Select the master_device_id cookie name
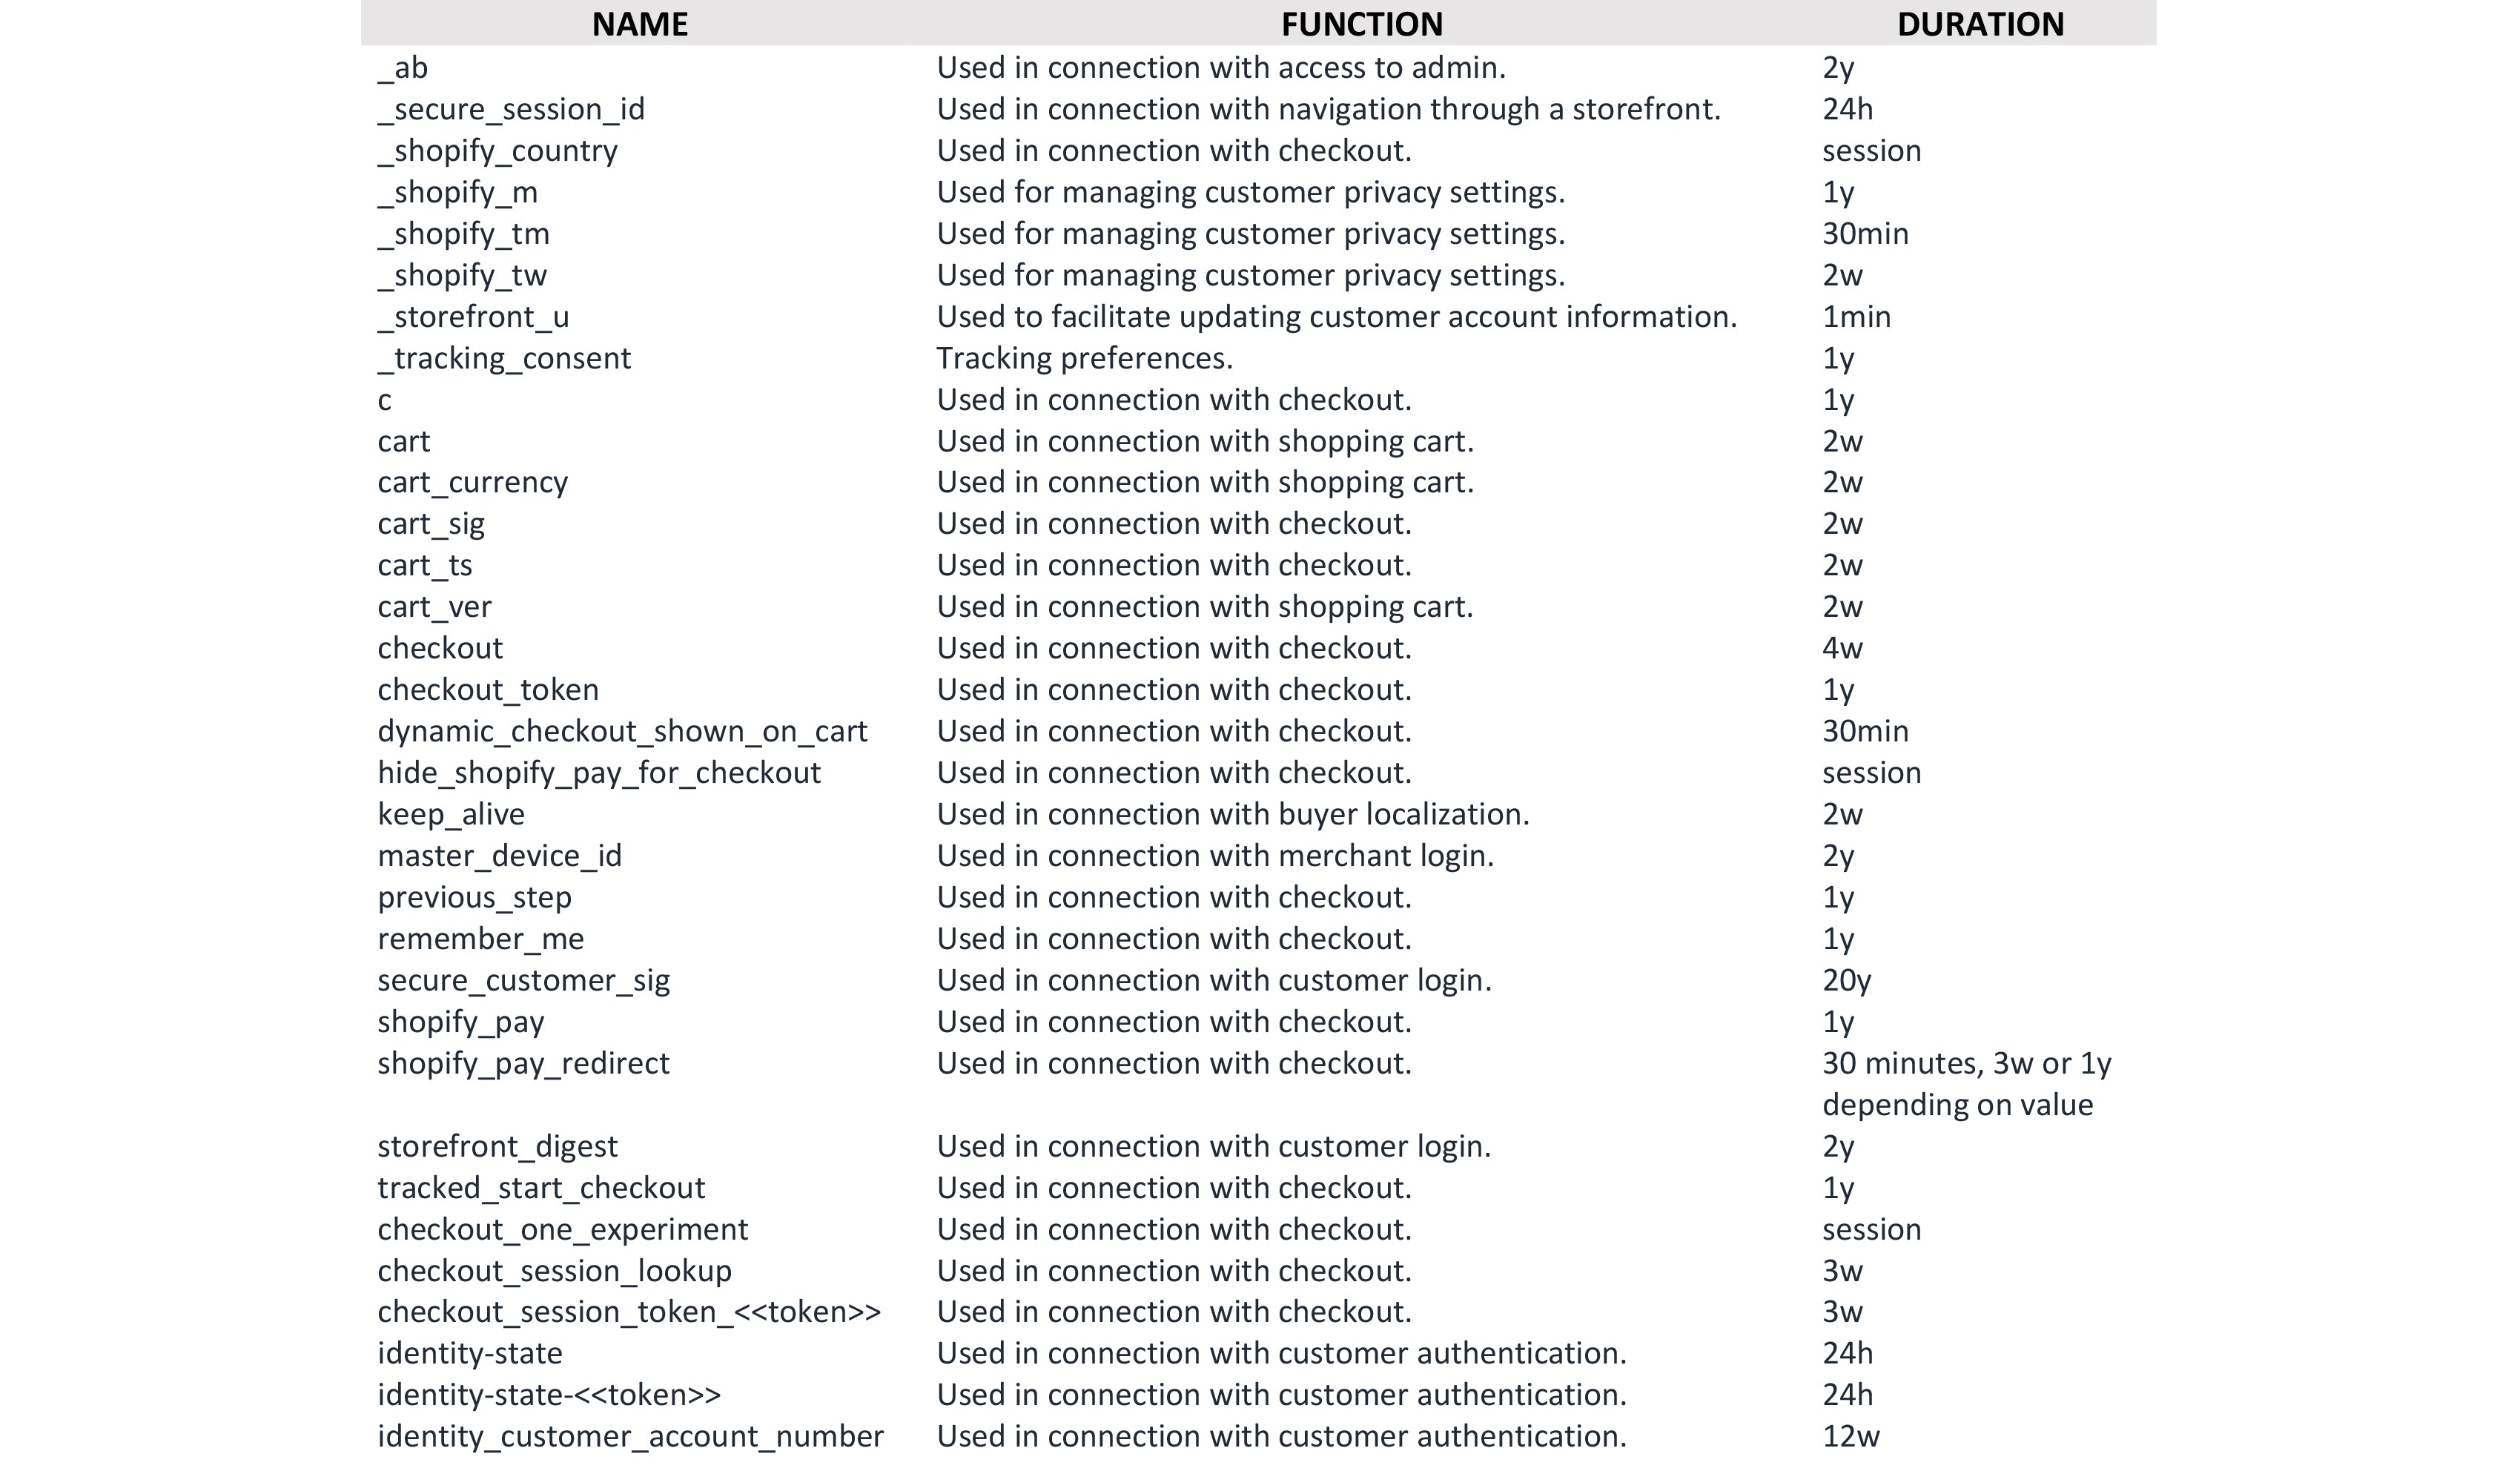The height and width of the screenshot is (1471, 2520). point(499,856)
